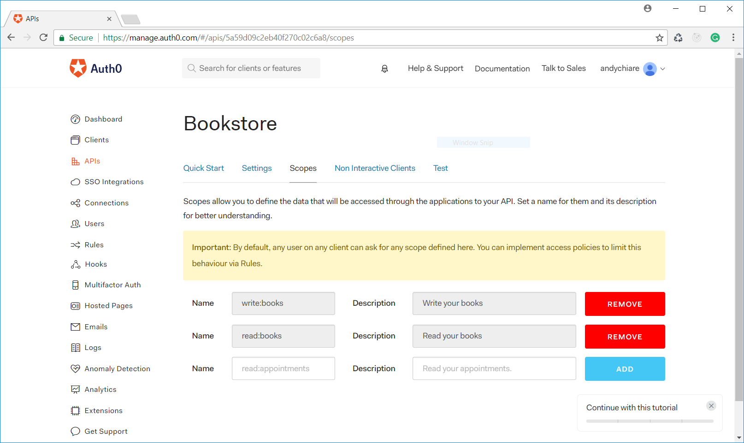The height and width of the screenshot is (443, 744).
Task: Open the Test tab
Action: (x=440, y=169)
